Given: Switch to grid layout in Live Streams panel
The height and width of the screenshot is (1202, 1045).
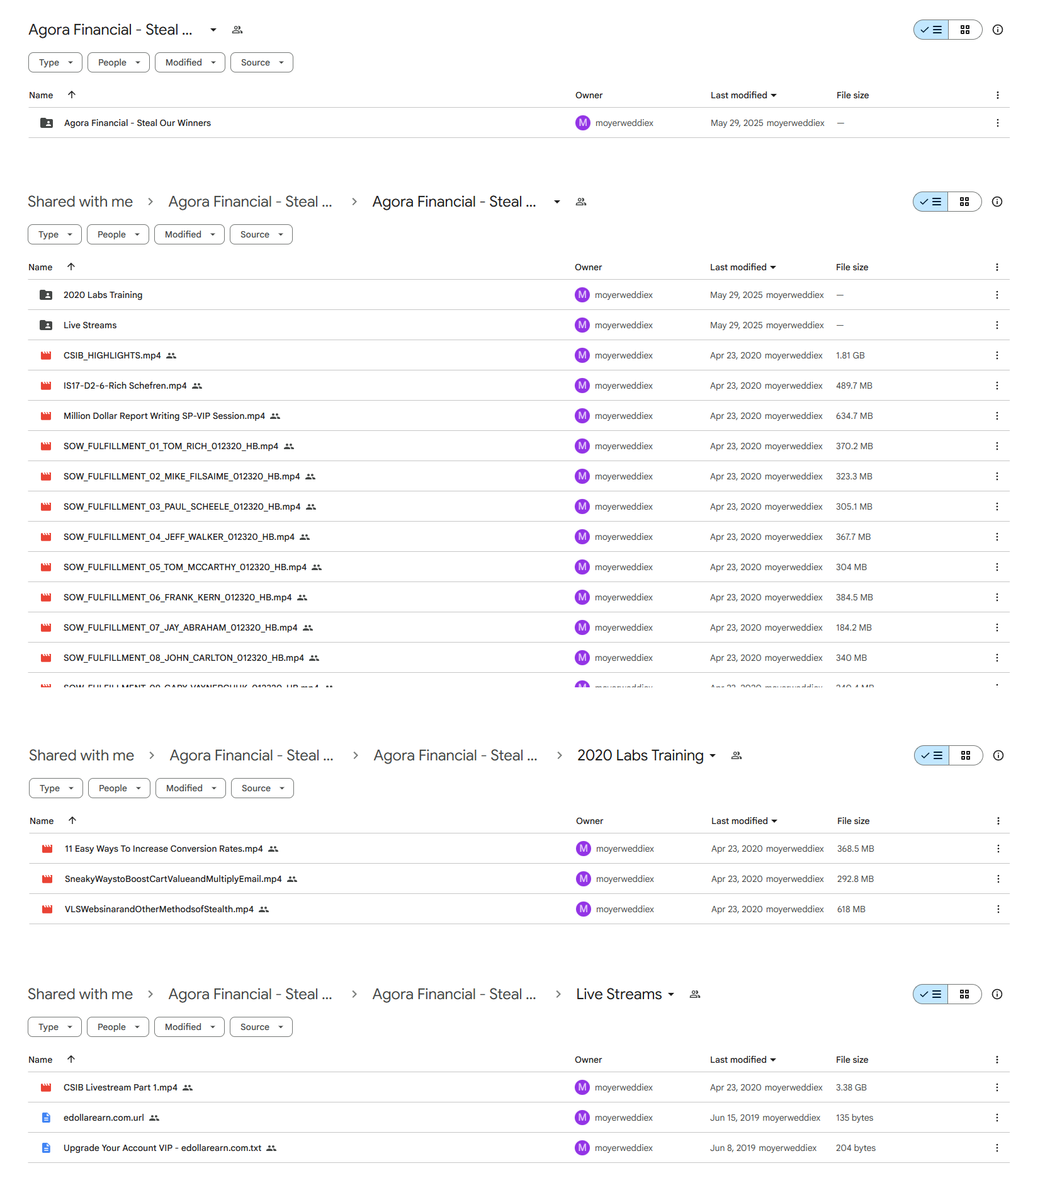Looking at the screenshot, I should coord(964,994).
